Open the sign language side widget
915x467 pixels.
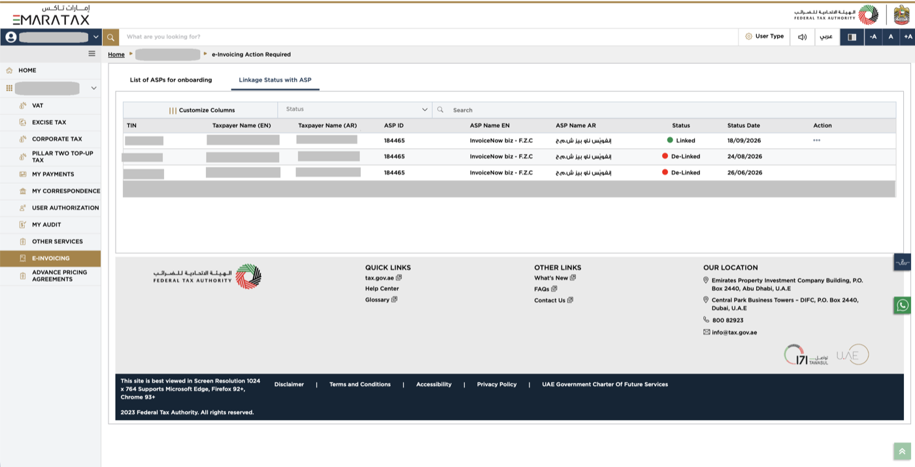click(903, 262)
